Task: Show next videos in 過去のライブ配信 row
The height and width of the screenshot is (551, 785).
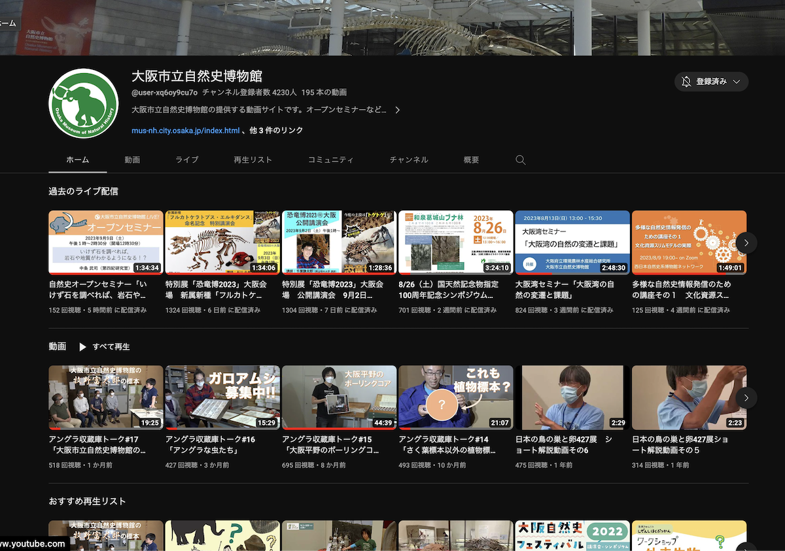Action: [x=746, y=242]
